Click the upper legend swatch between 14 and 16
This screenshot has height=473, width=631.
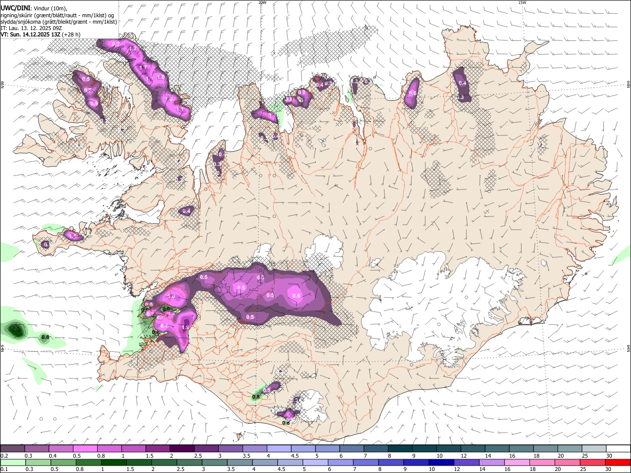(x=497, y=448)
